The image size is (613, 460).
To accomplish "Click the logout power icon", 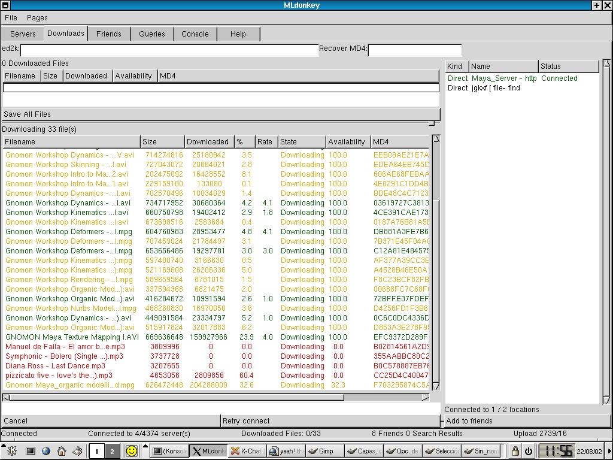I will 529,451.
